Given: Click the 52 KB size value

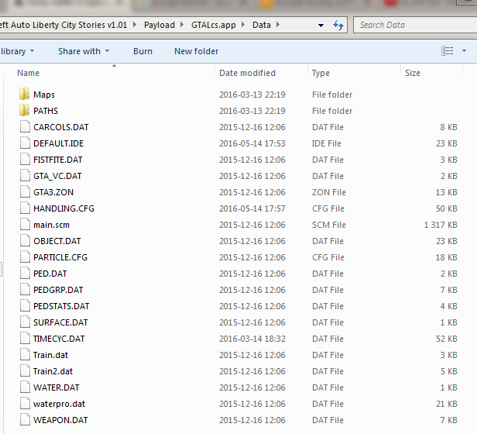Looking at the screenshot, I should coord(447,339).
